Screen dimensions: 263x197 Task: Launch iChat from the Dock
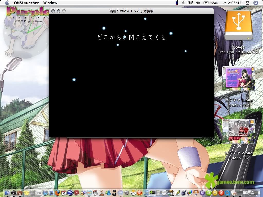click(121, 193)
